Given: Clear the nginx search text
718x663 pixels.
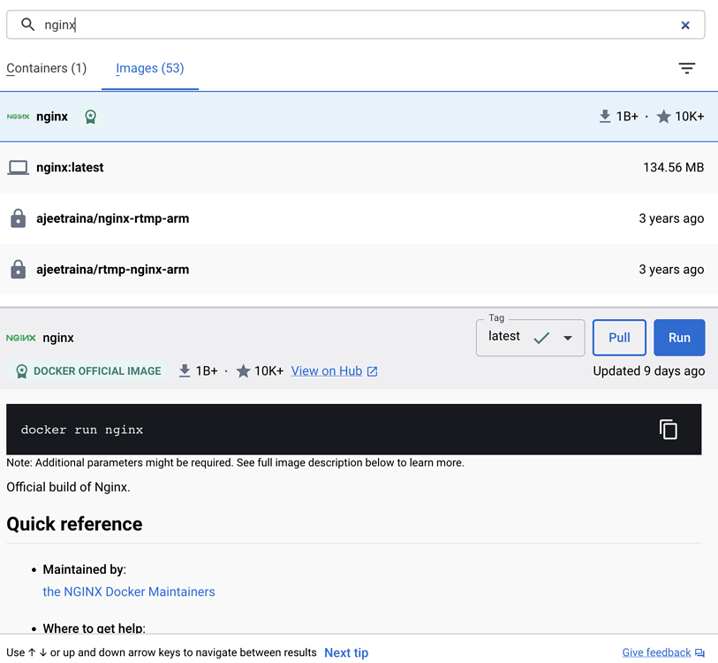Looking at the screenshot, I should [x=685, y=26].
